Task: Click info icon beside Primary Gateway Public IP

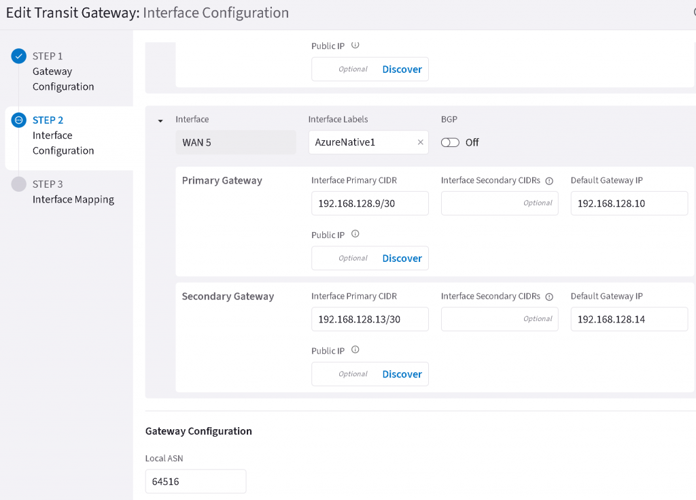Action: tap(355, 235)
